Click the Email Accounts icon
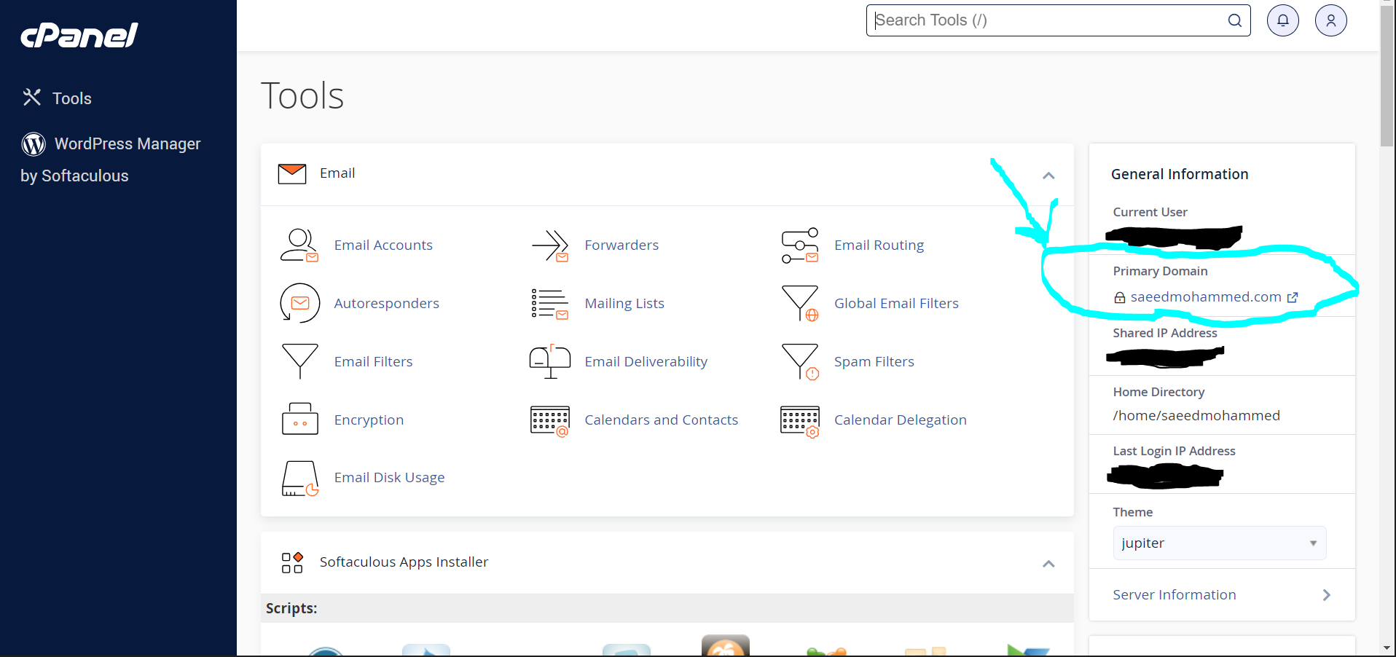 point(299,245)
